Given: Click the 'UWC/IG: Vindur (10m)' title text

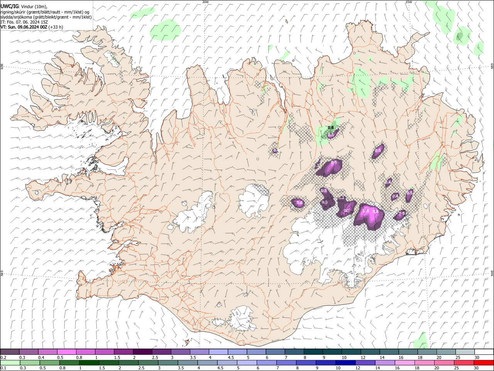Looking at the screenshot, I should pos(24,6).
